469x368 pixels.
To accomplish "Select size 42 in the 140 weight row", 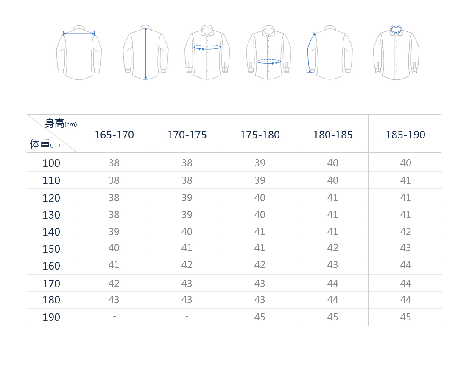I will coord(405,232).
